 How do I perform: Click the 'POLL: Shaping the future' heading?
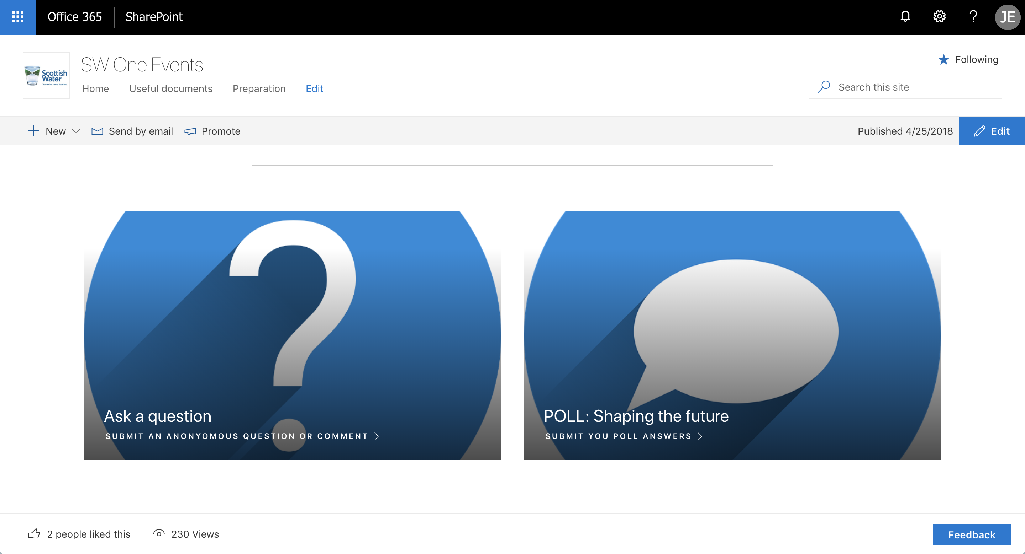tap(636, 416)
